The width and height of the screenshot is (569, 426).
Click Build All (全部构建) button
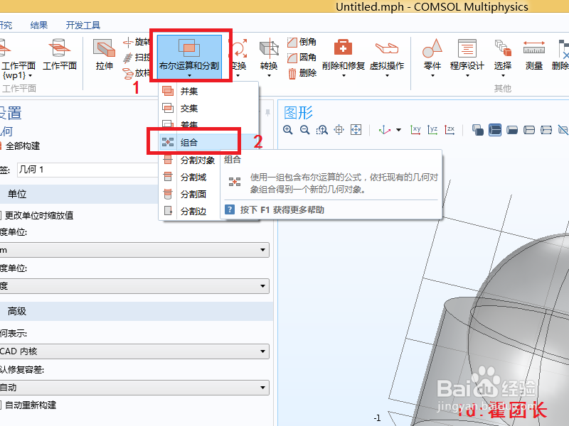pyautogui.click(x=20, y=146)
